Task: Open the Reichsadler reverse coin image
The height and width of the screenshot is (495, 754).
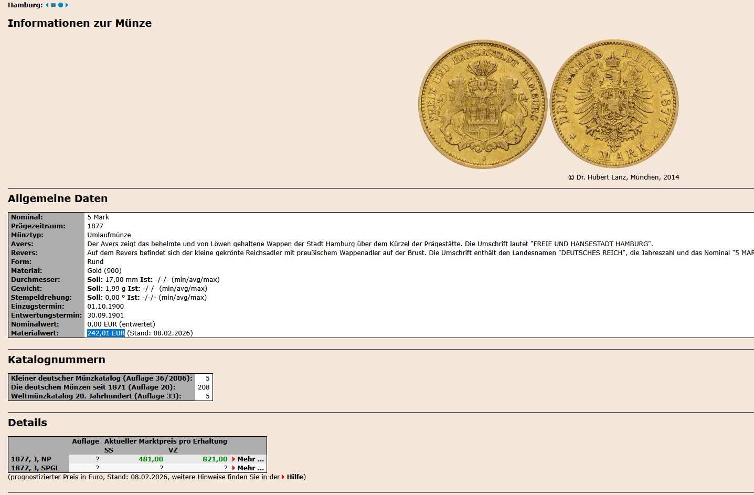Action: pos(614,104)
